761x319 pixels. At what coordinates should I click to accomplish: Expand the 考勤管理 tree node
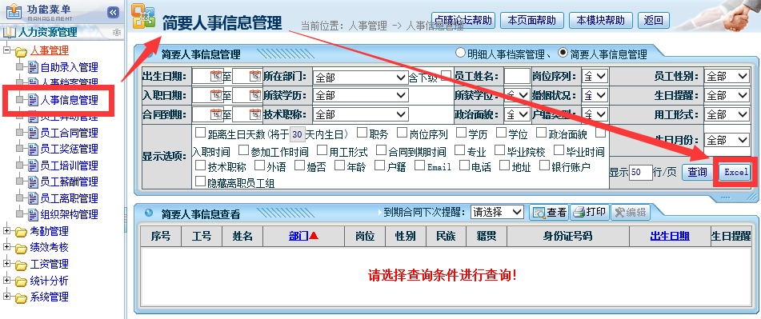[x=6, y=231]
